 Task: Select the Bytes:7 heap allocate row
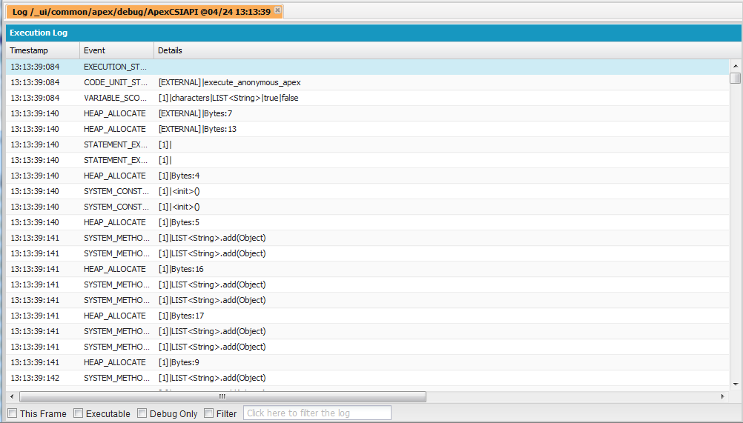(x=367, y=113)
